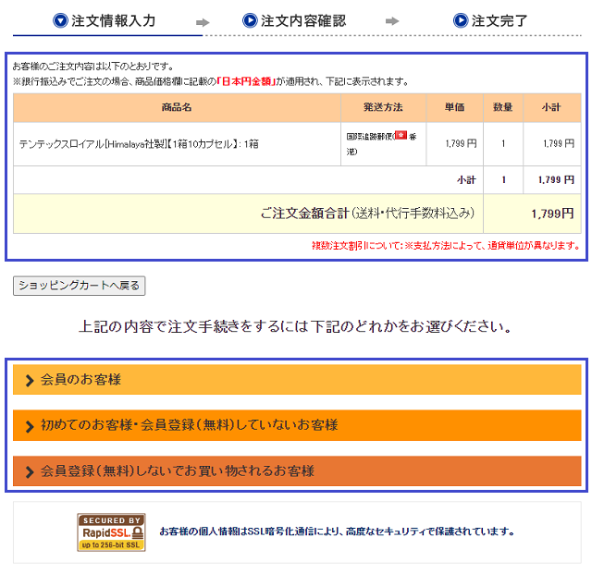Click the 発送方法 column header
592x574 pixels.
tap(383, 107)
